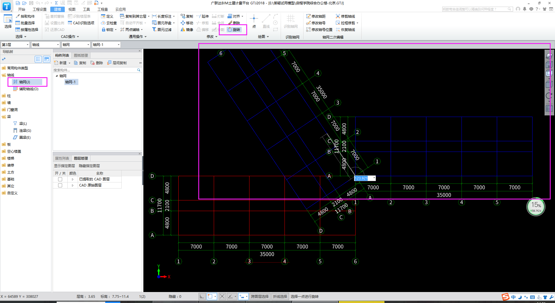This screenshot has width=555, height=303.
Task: Choose the 镜像 mirror tool
Action: pyautogui.click(x=187, y=29)
